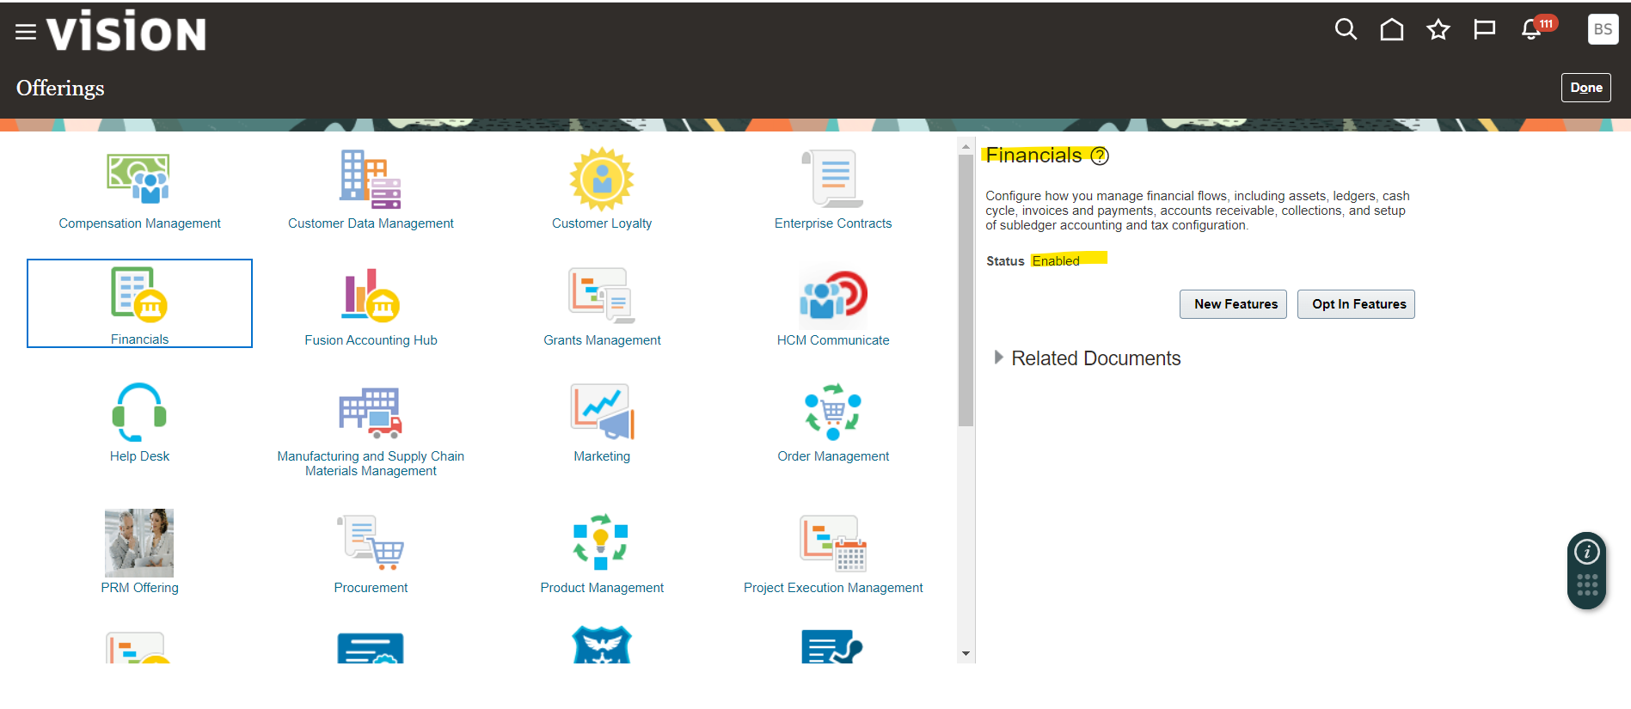Select Project Execution Management icon
Image resolution: width=1631 pixels, height=709 pixels.
point(833,543)
